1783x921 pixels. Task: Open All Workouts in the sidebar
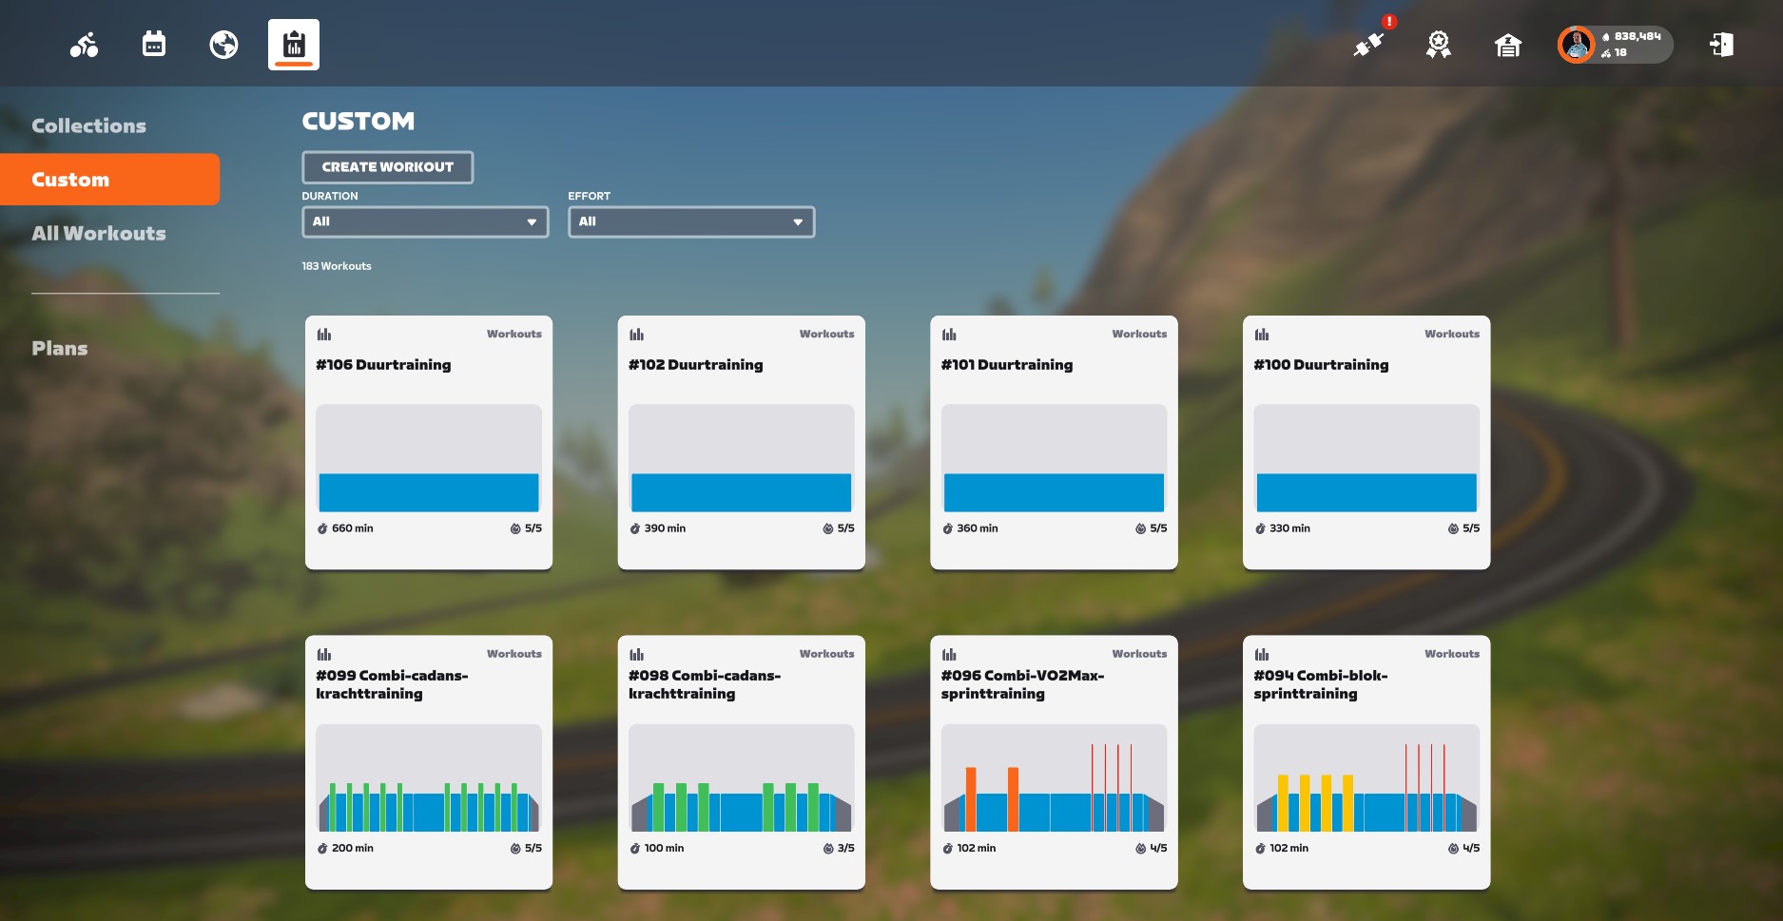tap(99, 233)
